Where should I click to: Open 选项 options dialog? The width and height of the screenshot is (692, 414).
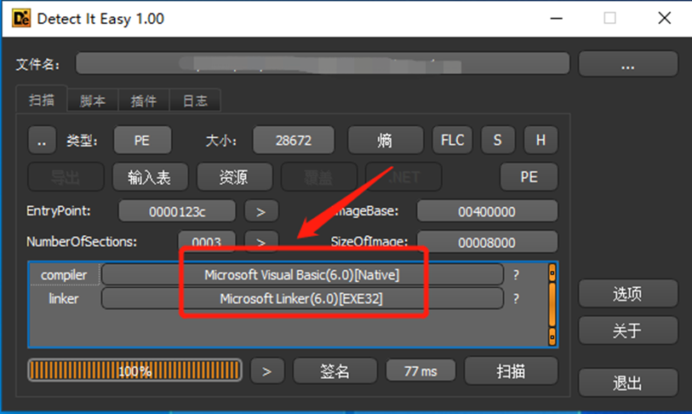tap(627, 294)
